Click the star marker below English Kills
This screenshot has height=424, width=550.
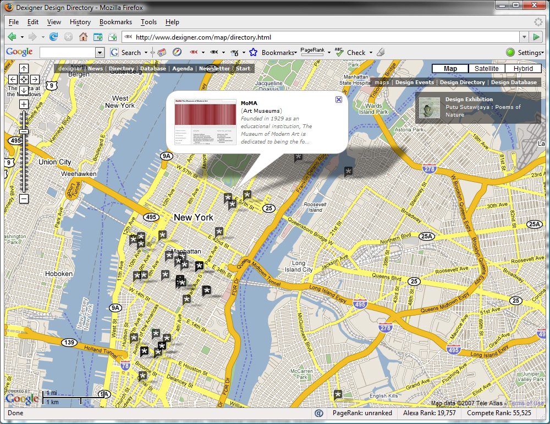point(338,394)
